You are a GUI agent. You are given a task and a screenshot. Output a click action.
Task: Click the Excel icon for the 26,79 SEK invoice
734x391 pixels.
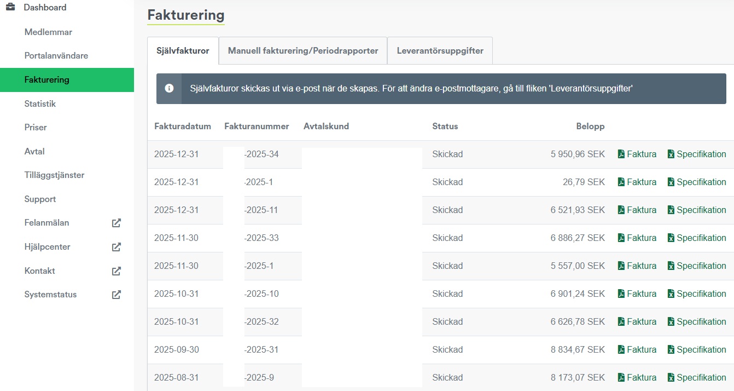click(671, 182)
